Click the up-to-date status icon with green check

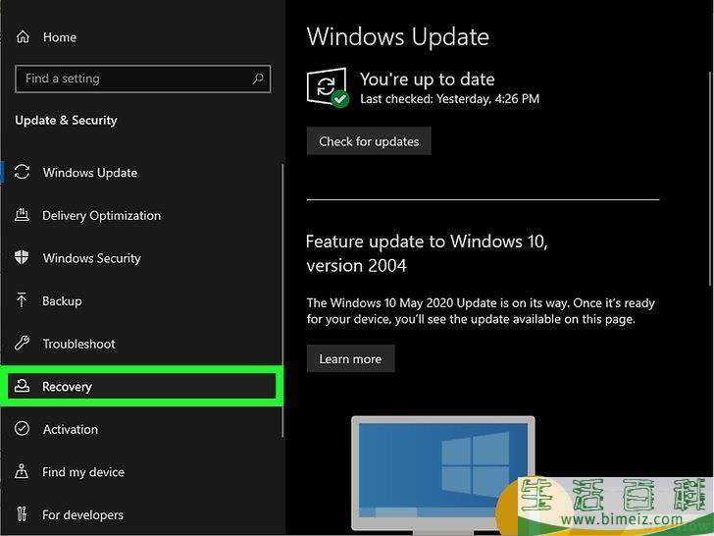click(x=328, y=87)
